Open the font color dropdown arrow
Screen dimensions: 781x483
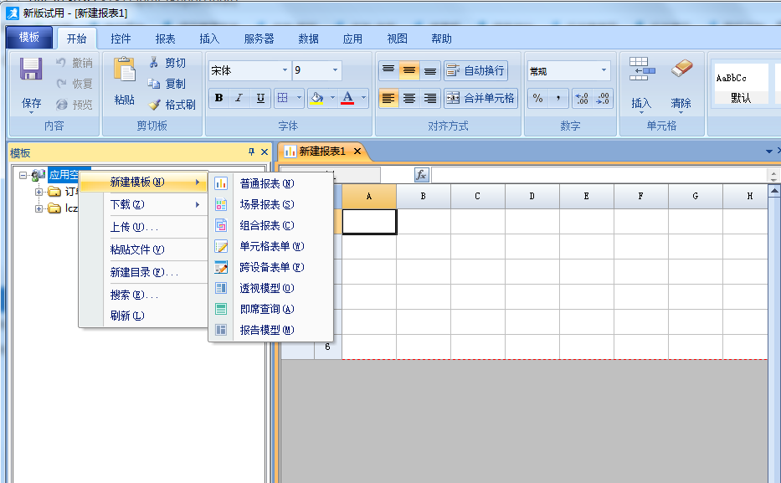tap(363, 98)
